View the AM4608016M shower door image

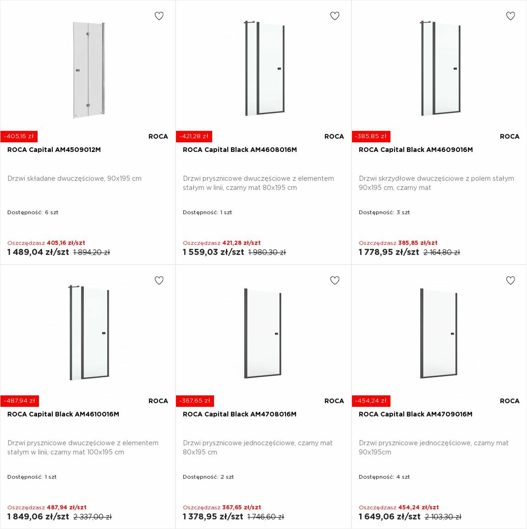264,69
